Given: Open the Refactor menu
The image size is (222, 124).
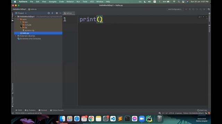Looking at the screenshot, I should click(70, 2).
